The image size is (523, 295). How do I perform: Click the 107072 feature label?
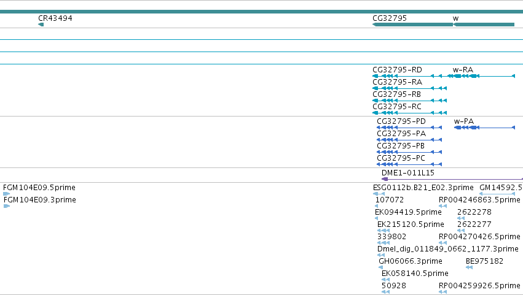pos(390,200)
